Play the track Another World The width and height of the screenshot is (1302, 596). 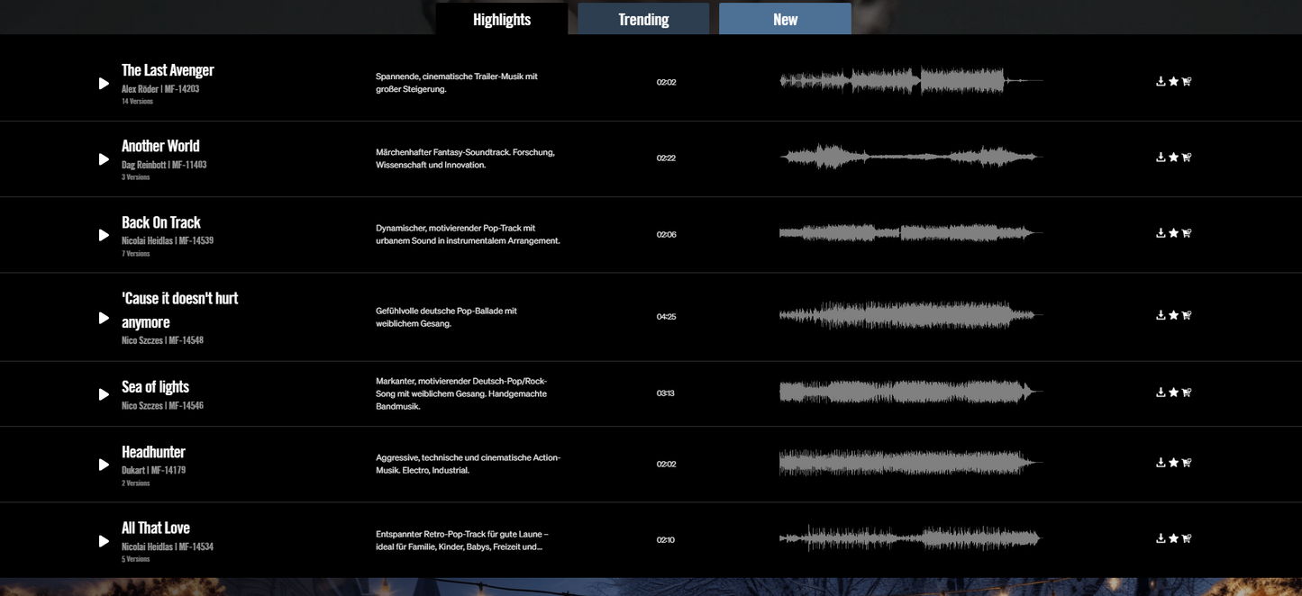pos(104,158)
